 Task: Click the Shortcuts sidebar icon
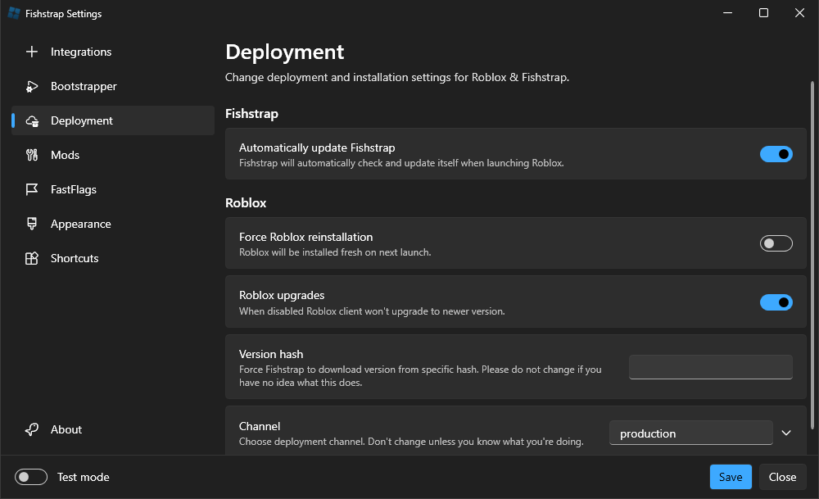click(x=32, y=258)
